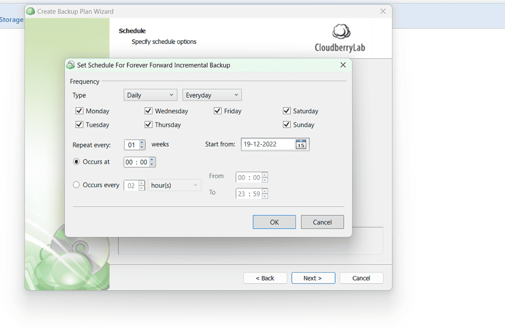Uncheck the Tuesday checkbox

[79, 124]
